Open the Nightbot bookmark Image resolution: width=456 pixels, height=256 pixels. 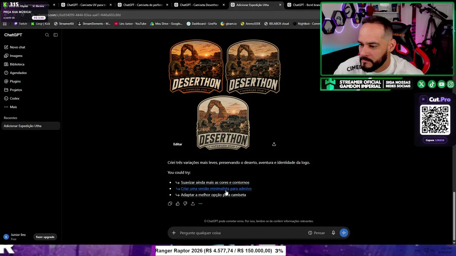[307, 24]
